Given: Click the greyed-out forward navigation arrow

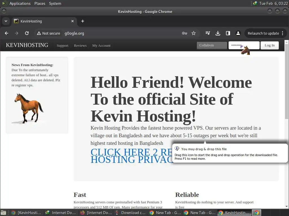Looking at the screenshot, I should coord(17,33).
